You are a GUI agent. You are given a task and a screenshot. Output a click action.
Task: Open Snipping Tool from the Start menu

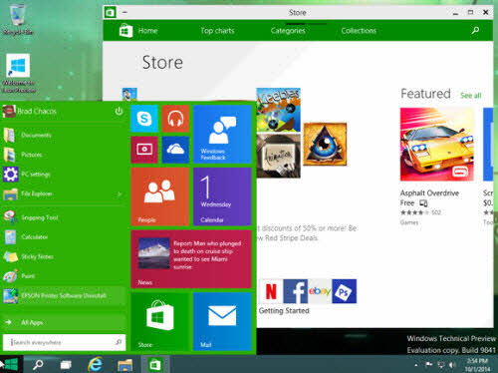[63, 217]
